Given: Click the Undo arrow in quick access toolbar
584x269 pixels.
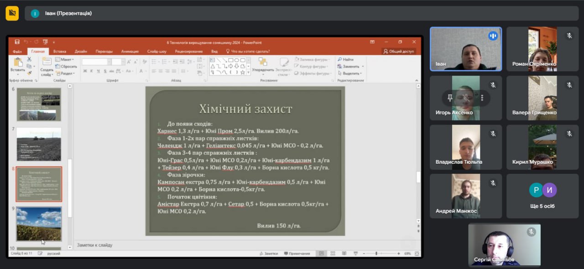Looking at the screenshot, I should 26,42.
